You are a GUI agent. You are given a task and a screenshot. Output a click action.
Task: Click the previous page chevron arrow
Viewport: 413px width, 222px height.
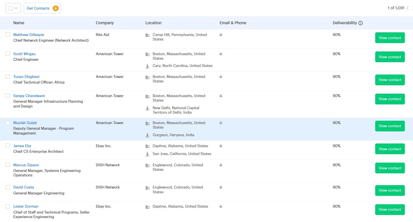coord(408,8)
